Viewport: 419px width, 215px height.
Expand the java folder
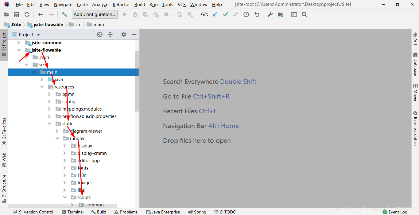coord(42,80)
